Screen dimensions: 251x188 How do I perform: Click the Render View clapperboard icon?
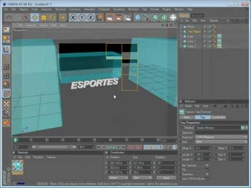110,18
